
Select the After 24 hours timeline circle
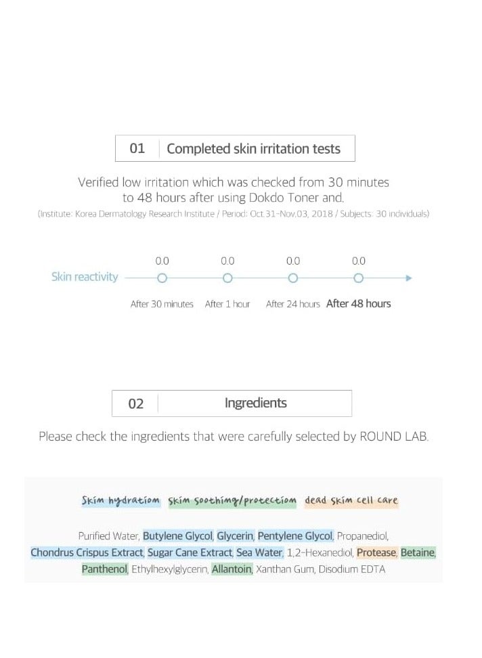(x=293, y=278)
